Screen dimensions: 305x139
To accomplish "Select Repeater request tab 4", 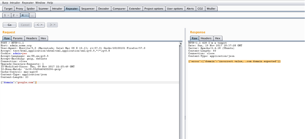I will pos(23,15).
